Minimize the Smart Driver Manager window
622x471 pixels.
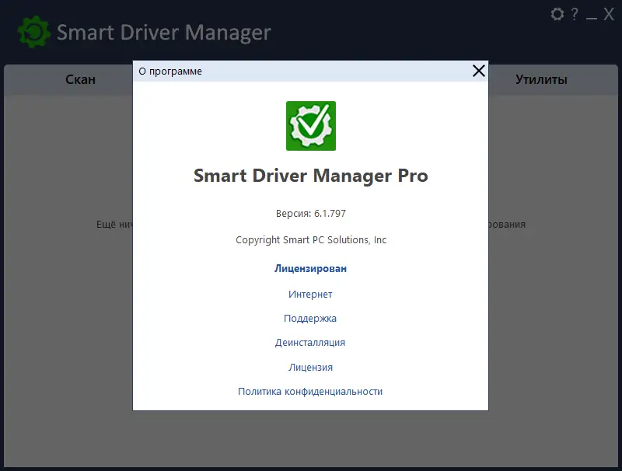tap(592, 13)
